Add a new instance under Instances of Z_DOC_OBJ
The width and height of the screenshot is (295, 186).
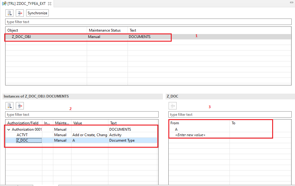[x=9, y=106]
